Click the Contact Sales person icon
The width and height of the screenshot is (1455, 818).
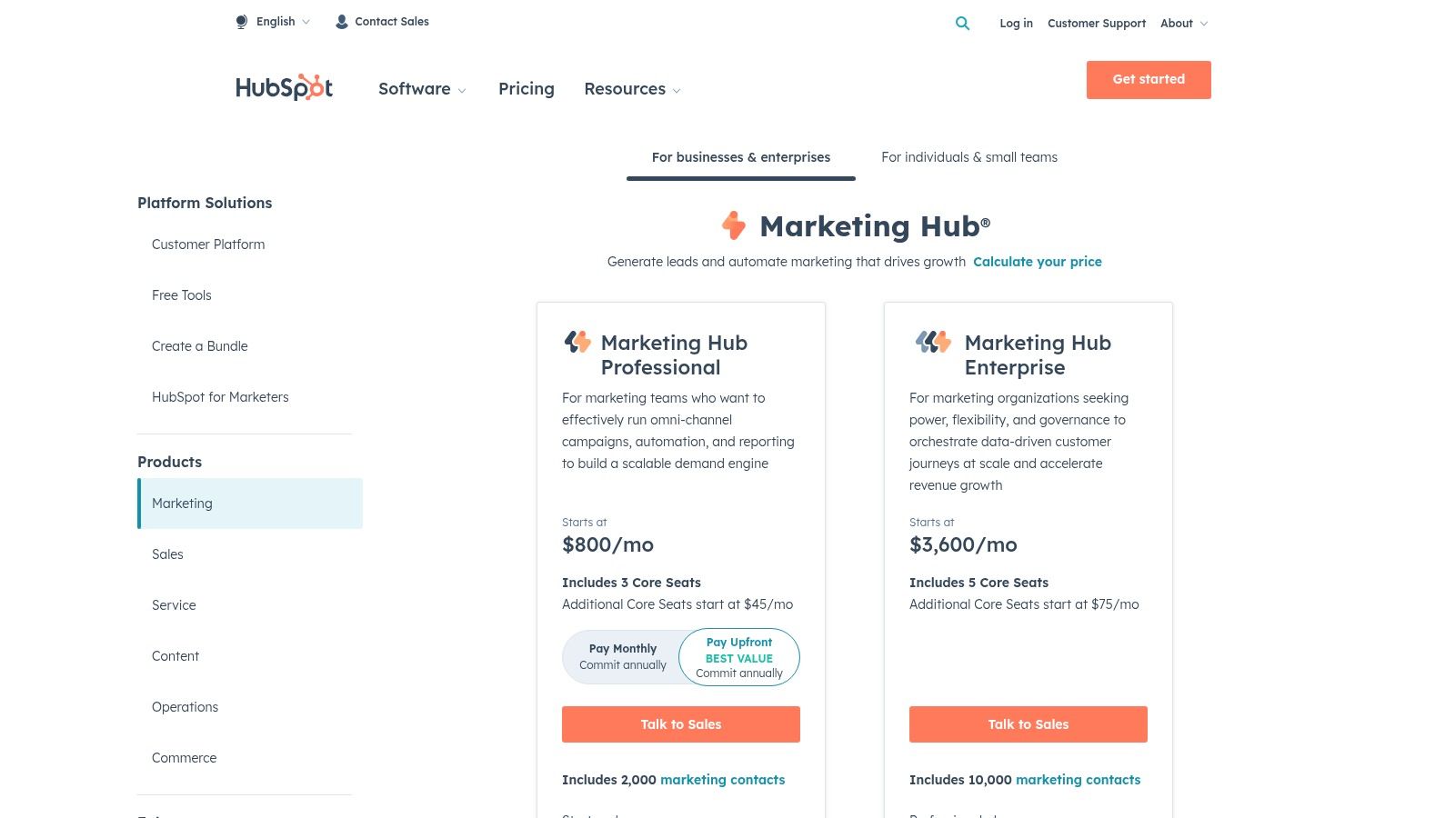pos(342,22)
